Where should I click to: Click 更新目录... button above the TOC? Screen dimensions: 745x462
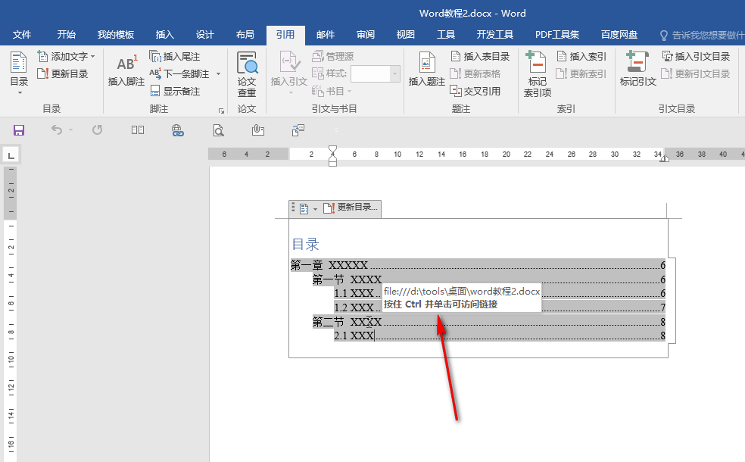(x=351, y=208)
